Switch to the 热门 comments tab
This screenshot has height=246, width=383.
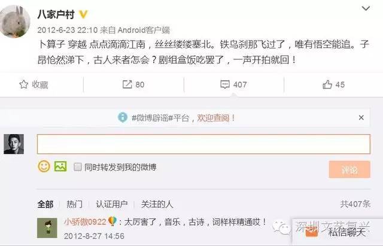(x=74, y=204)
